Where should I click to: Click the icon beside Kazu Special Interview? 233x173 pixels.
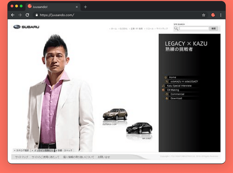pos(163,86)
